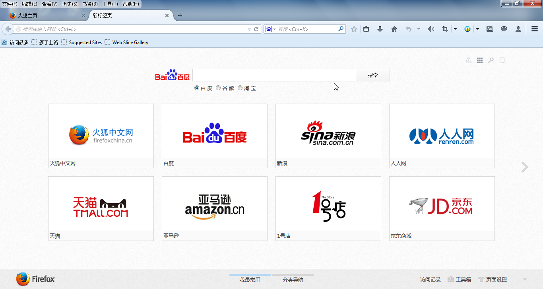Start screenshot with the crop icon
This screenshot has width=543, height=289.
coord(445,29)
